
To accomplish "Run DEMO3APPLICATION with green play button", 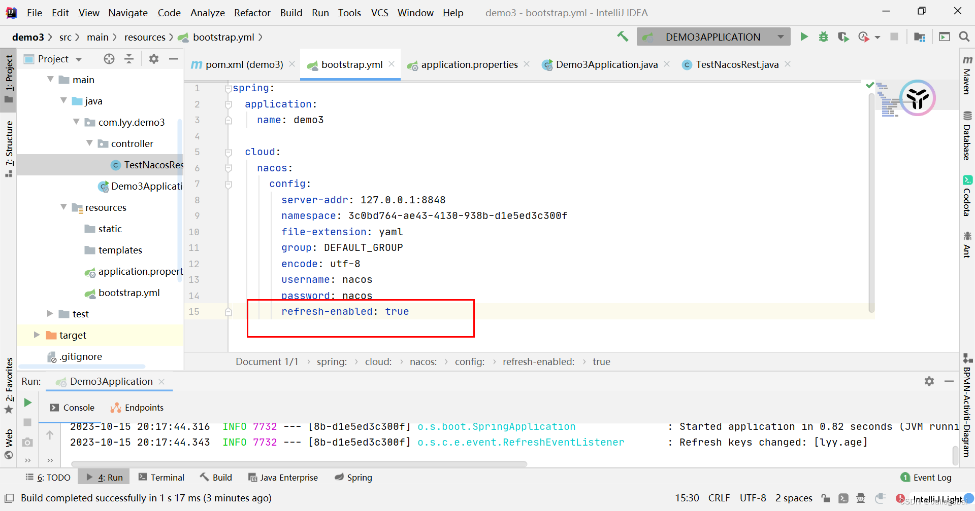I will point(804,36).
